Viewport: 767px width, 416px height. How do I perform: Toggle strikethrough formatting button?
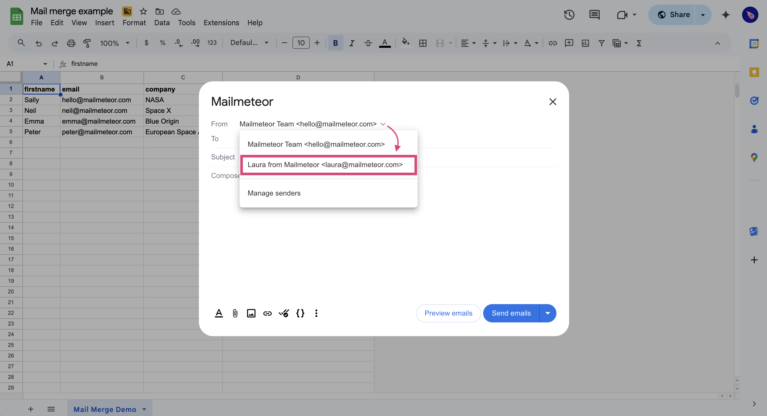click(x=368, y=43)
